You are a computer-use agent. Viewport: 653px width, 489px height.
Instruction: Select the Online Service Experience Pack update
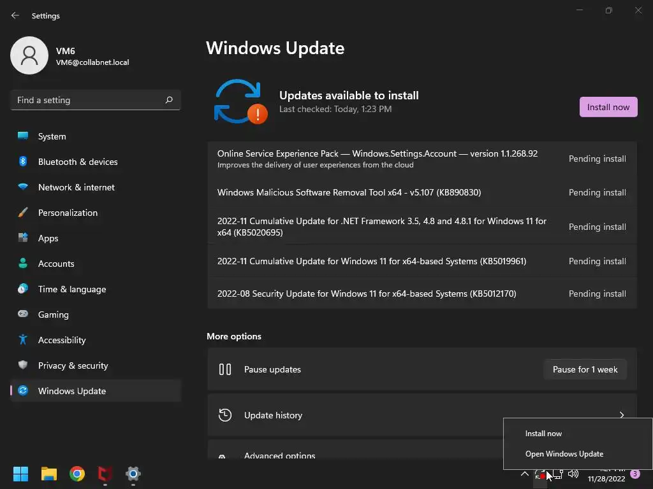click(x=422, y=159)
